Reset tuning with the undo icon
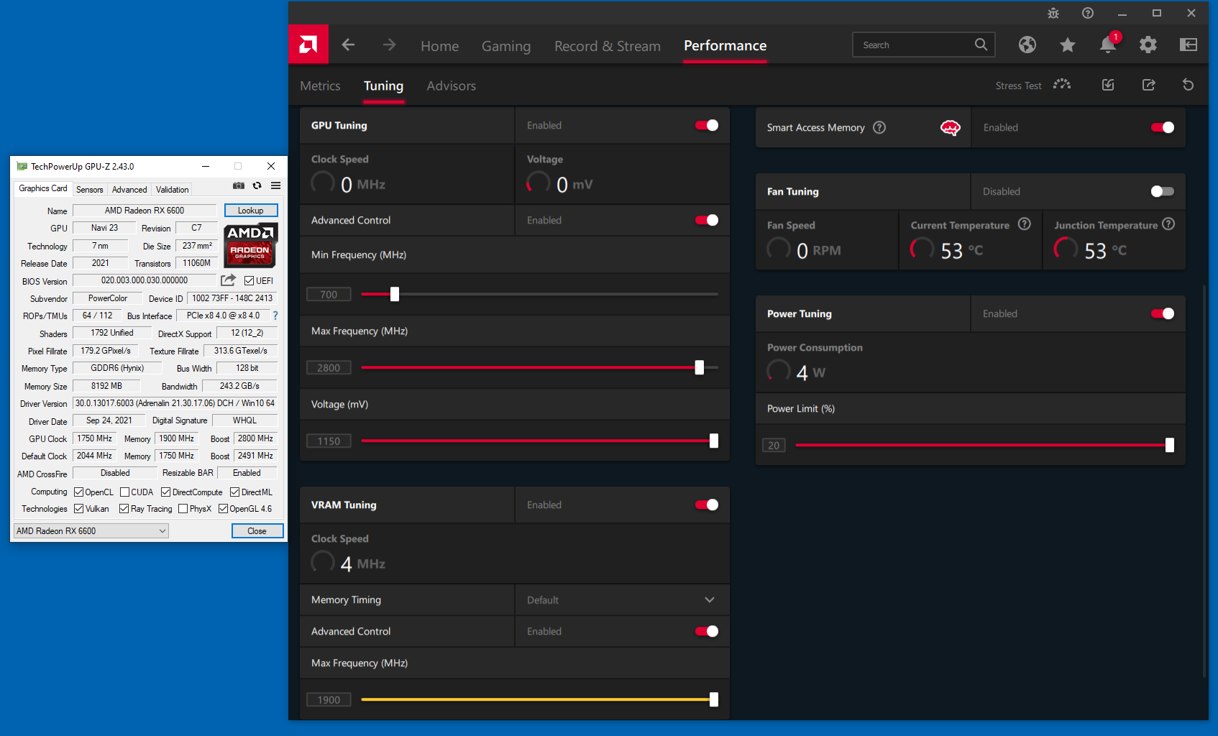This screenshot has width=1218, height=736. point(1188,85)
